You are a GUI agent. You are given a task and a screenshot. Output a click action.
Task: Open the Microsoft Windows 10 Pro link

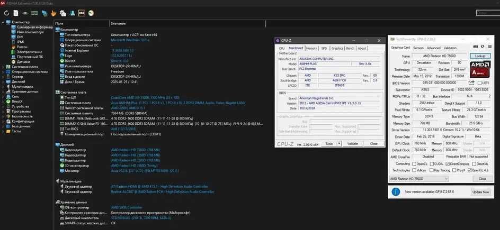130,40
